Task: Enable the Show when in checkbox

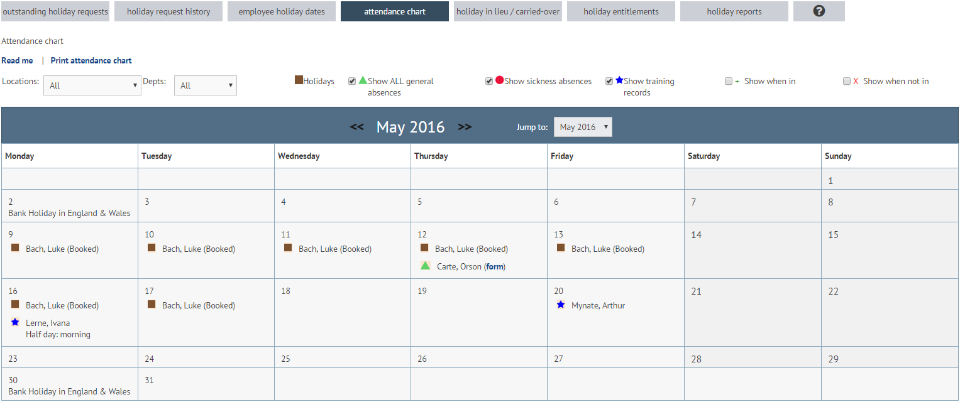Action: pyautogui.click(x=727, y=80)
